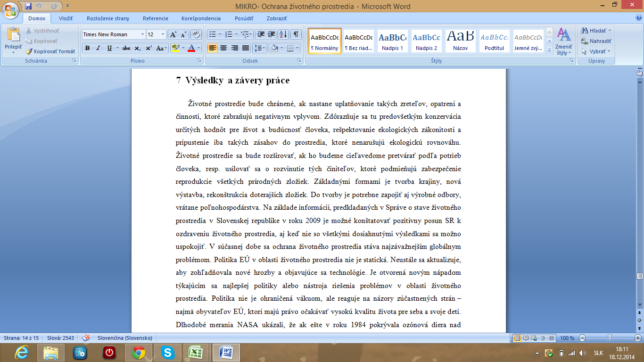Image resolution: width=644 pixels, height=362 pixels.
Task: Click the Show paragraph marks icon
Action: [296, 34]
